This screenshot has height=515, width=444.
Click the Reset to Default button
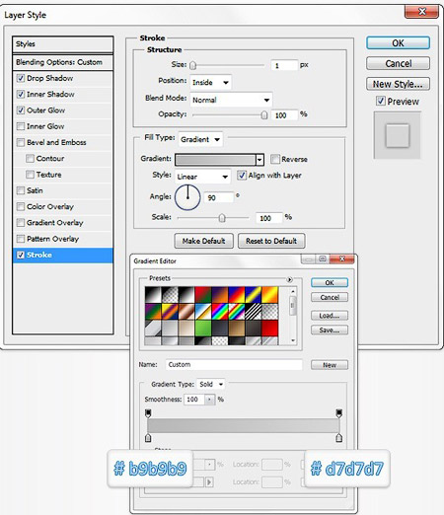(x=271, y=241)
